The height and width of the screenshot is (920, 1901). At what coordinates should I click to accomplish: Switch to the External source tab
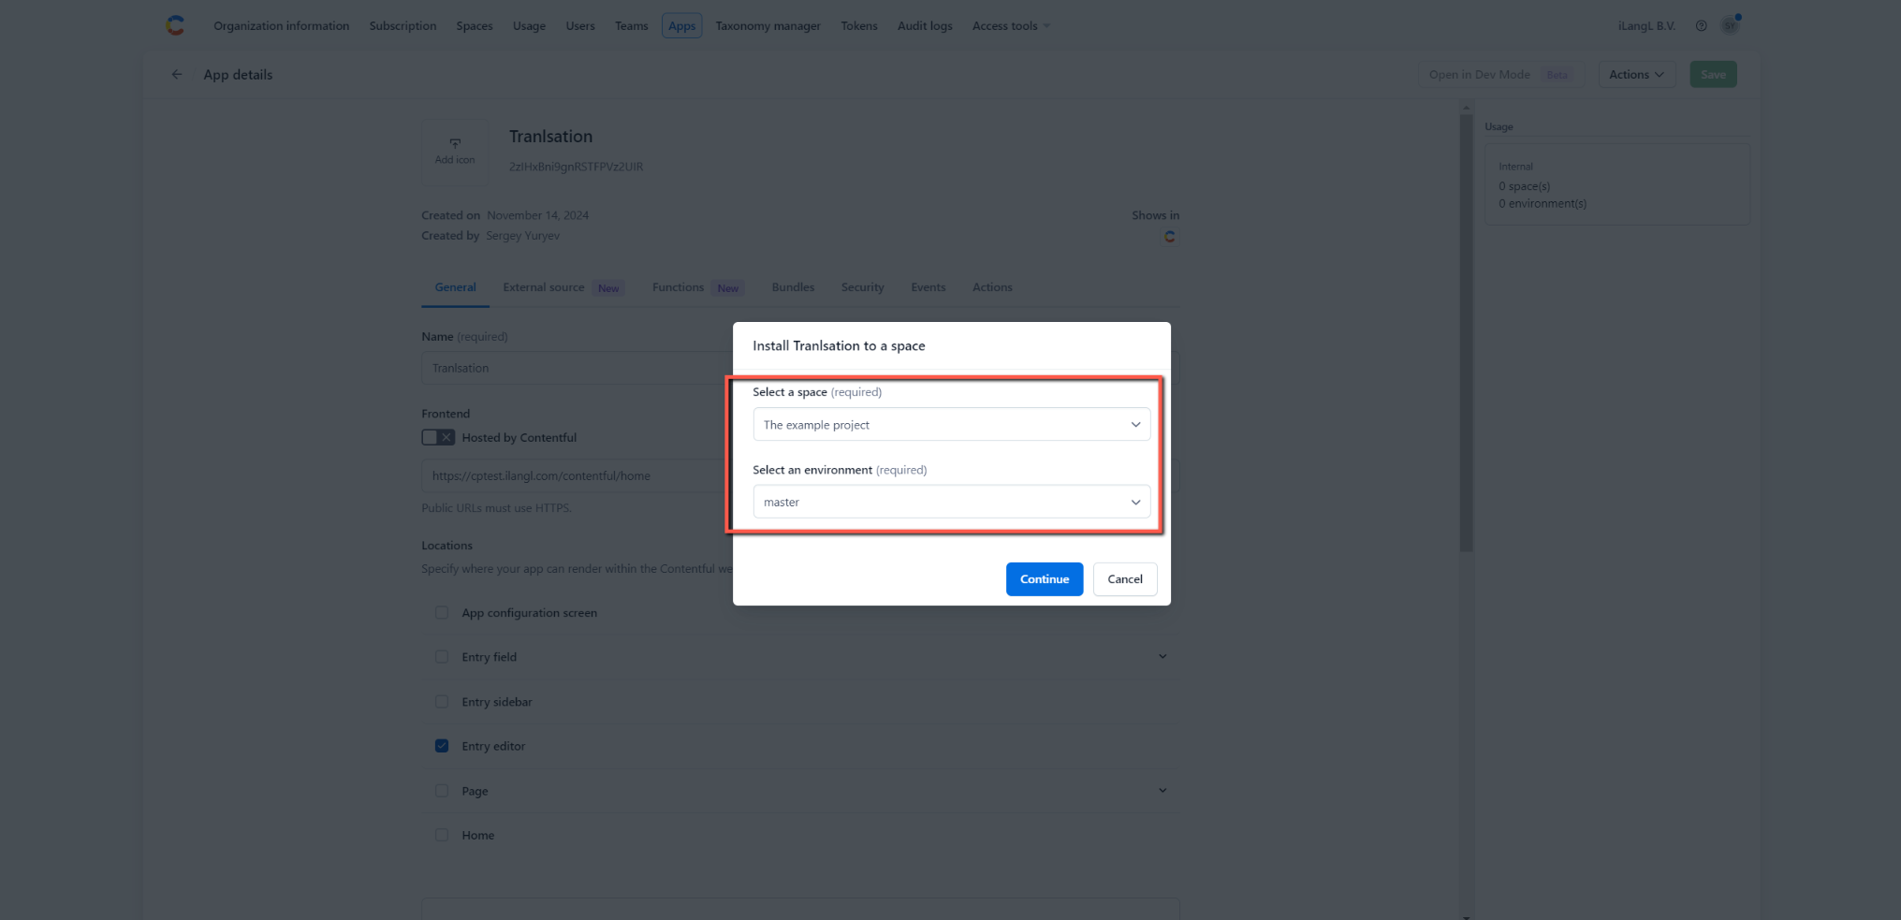coord(563,287)
